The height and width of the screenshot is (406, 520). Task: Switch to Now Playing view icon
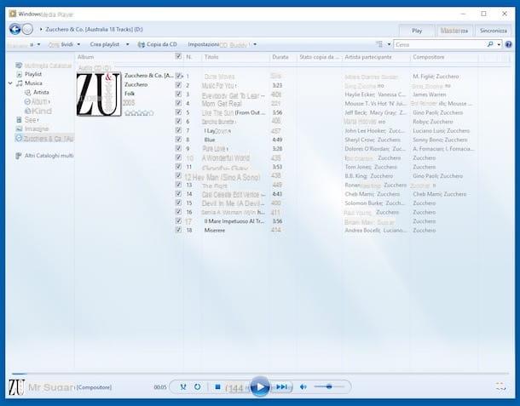coord(500,386)
